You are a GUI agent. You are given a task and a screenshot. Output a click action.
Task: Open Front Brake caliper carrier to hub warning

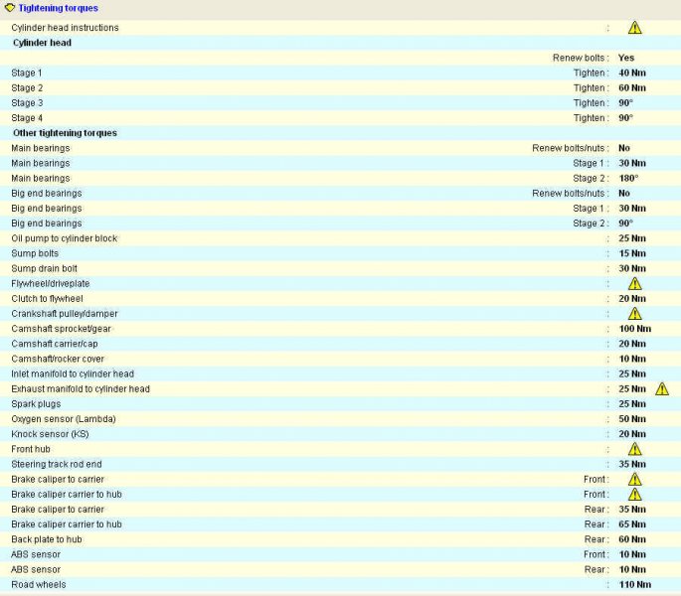point(634,495)
